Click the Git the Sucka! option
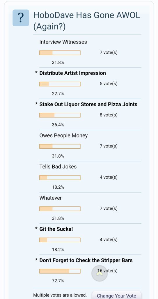The image size is (158, 299). [x=56, y=229]
